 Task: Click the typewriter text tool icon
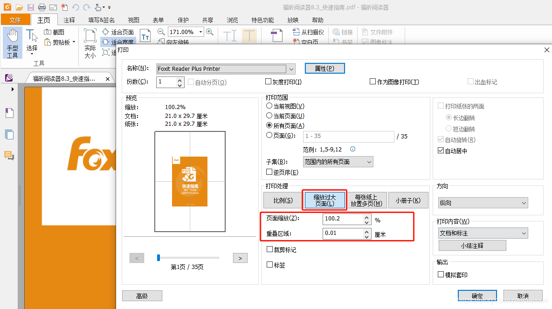[230, 35]
